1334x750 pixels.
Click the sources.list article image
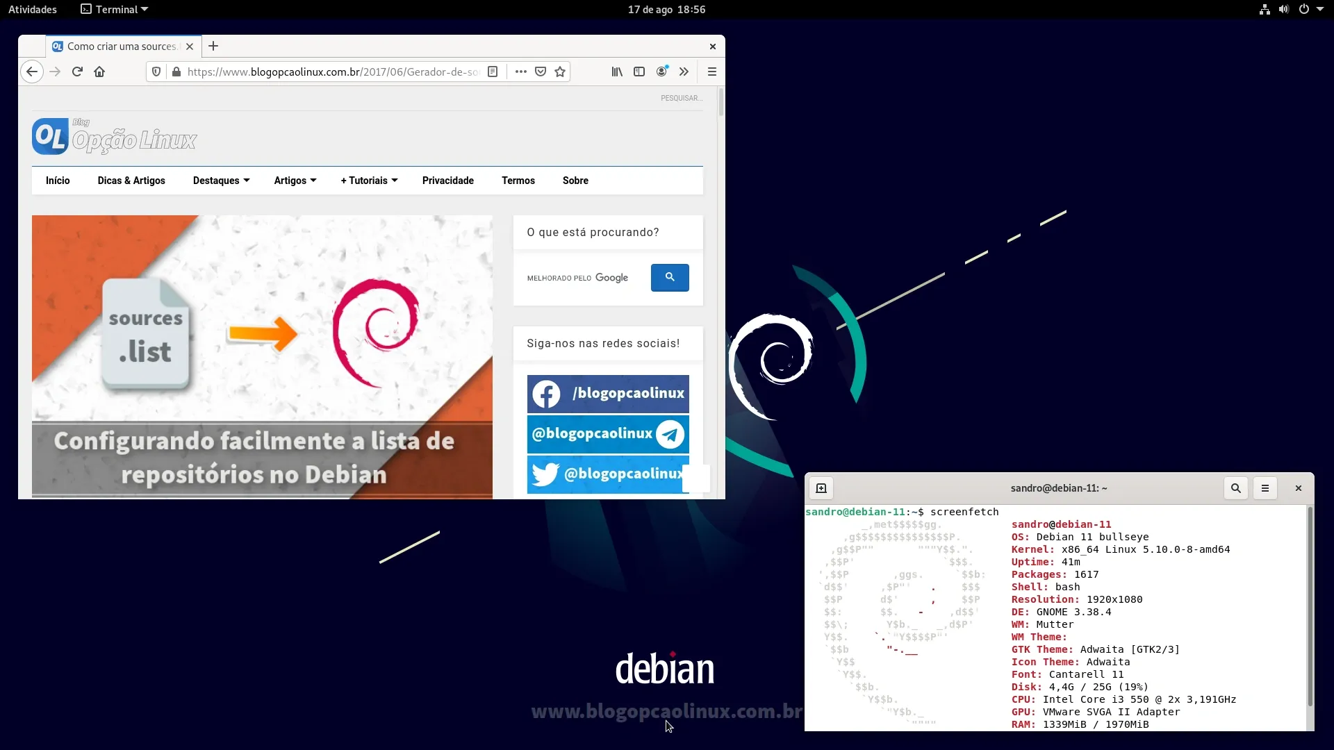pos(262,357)
